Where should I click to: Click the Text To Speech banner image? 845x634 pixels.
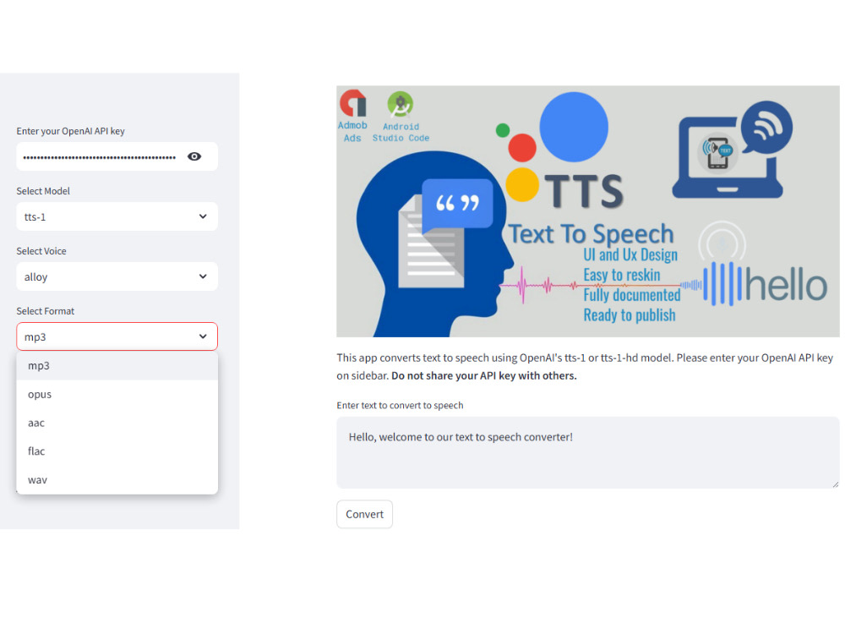(x=587, y=211)
